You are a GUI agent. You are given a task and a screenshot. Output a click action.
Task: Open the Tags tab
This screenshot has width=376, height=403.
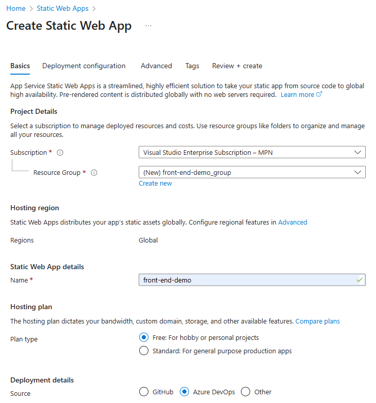pos(192,66)
